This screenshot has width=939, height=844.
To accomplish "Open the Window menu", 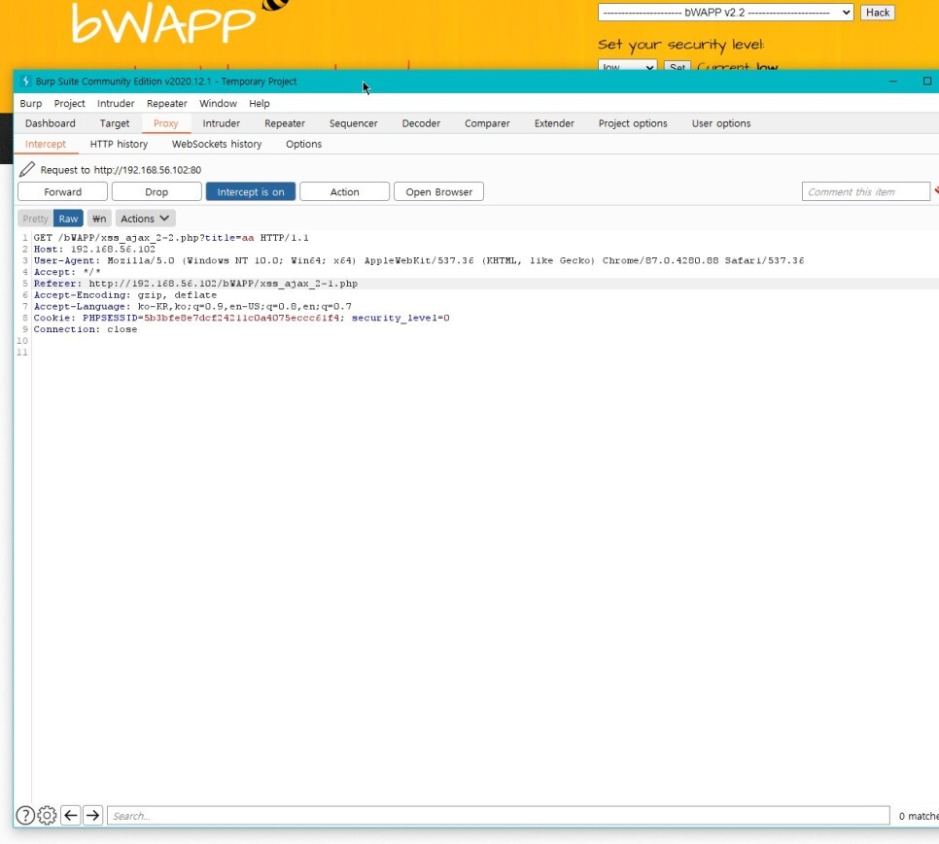I will tap(218, 104).
